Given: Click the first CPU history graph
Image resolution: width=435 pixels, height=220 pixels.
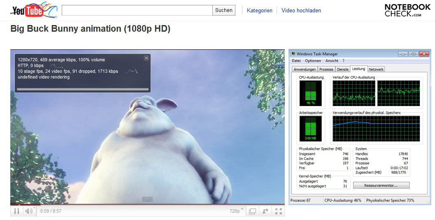Looking at the screenshot, I should coord(354,93).
